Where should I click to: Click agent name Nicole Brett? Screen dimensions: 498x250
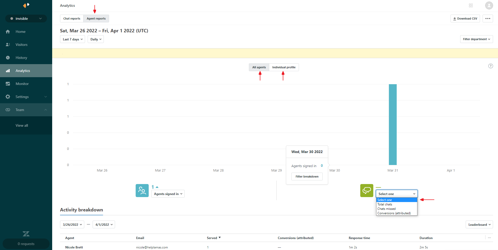(74, 247)
